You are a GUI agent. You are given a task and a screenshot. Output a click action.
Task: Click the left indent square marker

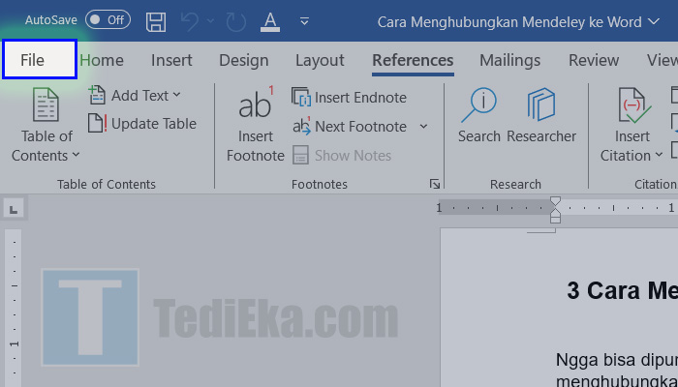[x=556, y=219]
